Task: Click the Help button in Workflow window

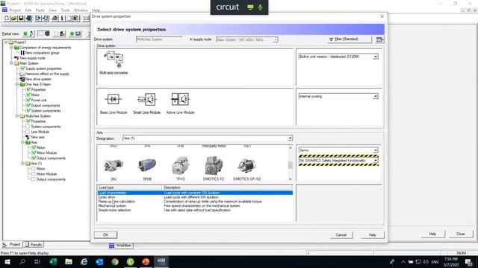Action: pyautogui.click(x=432, y=234)
